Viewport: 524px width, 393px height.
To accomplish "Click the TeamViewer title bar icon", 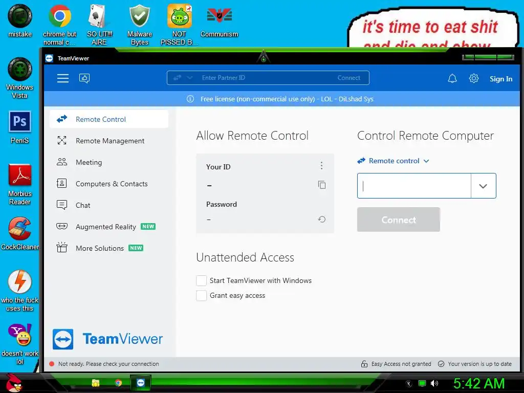I will coord(49,58).
